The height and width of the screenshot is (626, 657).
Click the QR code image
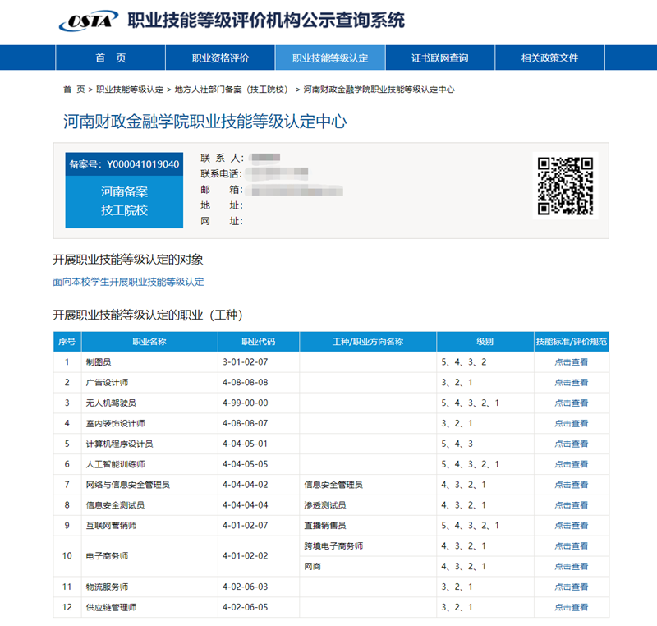tap(565, 186)
